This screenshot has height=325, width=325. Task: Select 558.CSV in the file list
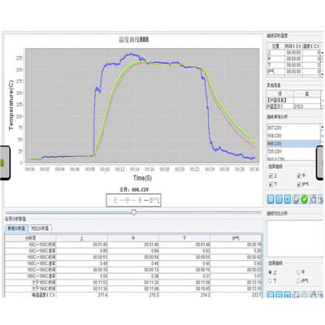pyautogui.click(x=293, y=136)
